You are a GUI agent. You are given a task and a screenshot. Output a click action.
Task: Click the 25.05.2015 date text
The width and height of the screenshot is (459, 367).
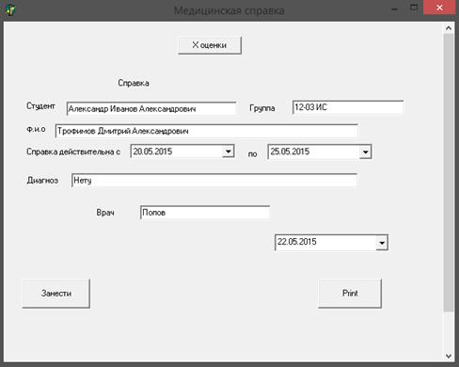(290, 152)
